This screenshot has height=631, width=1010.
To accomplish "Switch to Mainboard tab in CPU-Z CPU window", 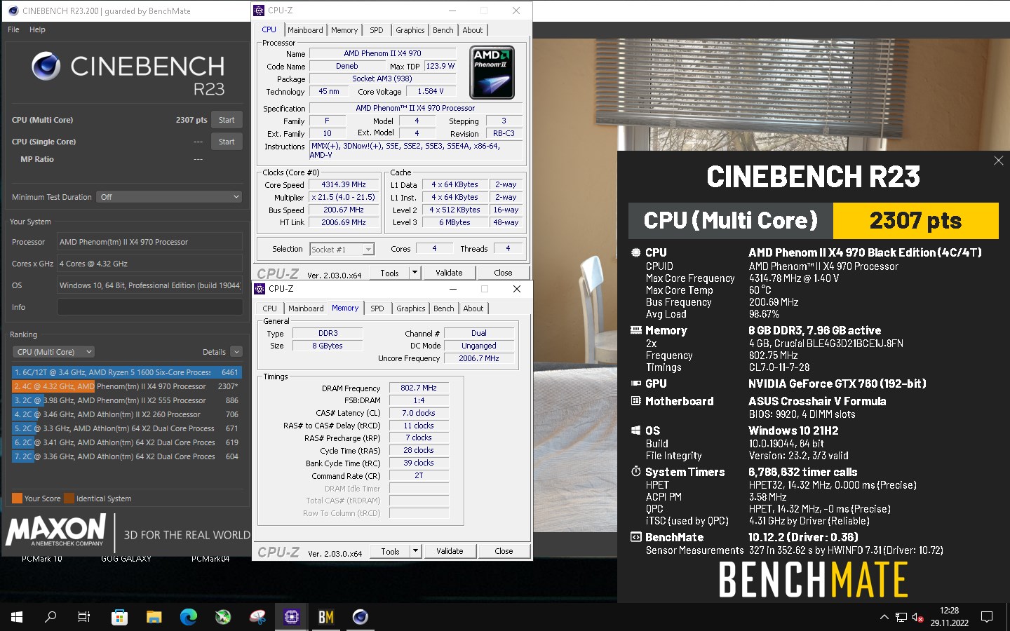I will coord(305,30).
